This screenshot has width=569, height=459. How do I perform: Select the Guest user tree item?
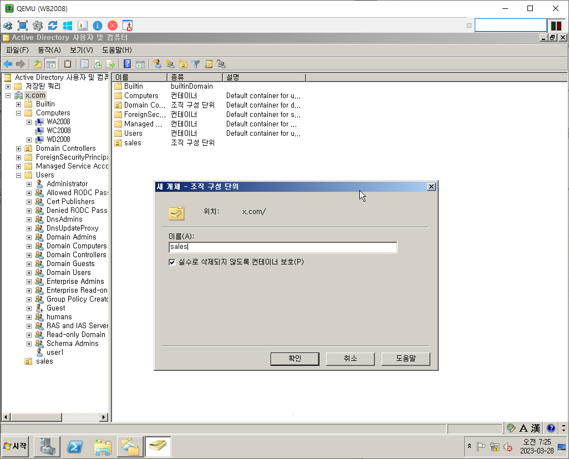55,308
